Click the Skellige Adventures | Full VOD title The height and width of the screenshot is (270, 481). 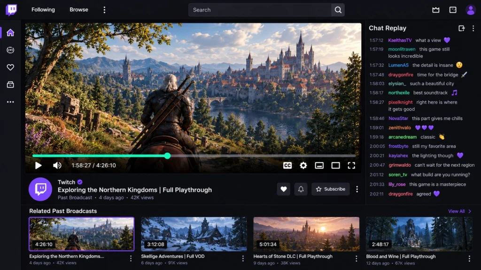tap(173, 256)
